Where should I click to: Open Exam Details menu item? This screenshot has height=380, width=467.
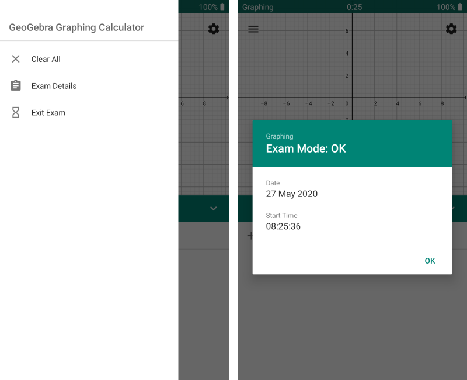coord(89,86)
